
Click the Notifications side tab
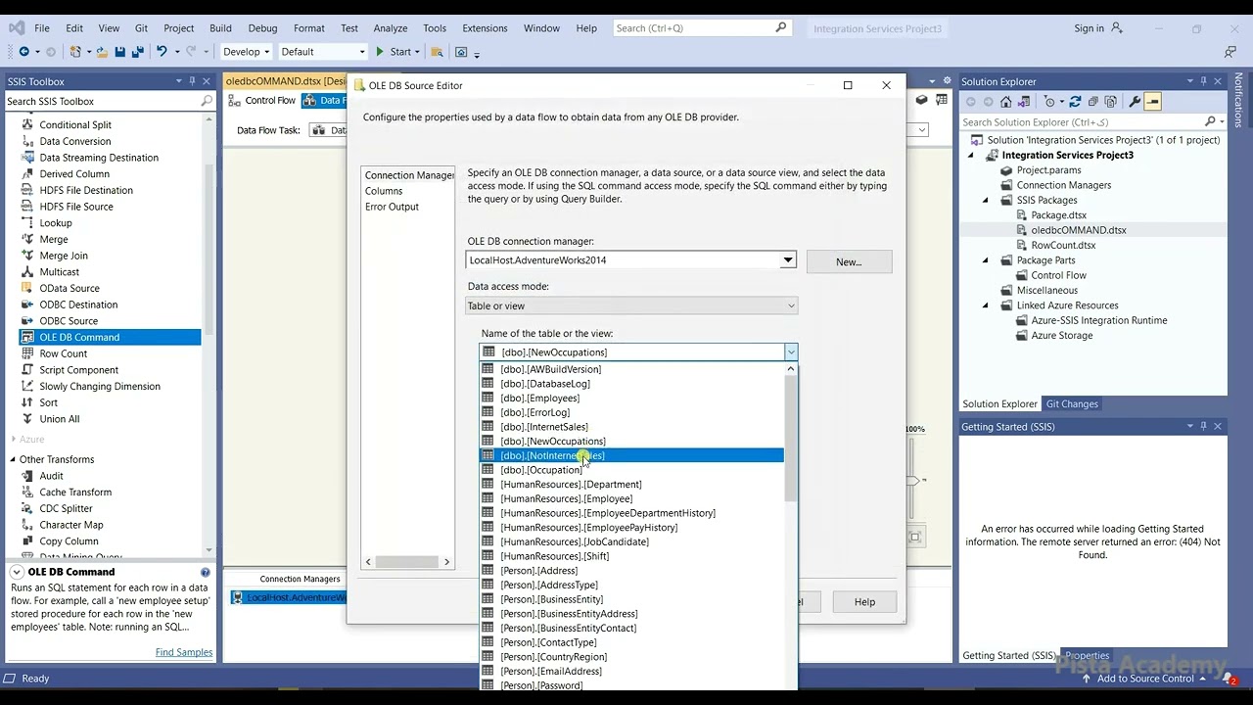(x=1238, y=100)
